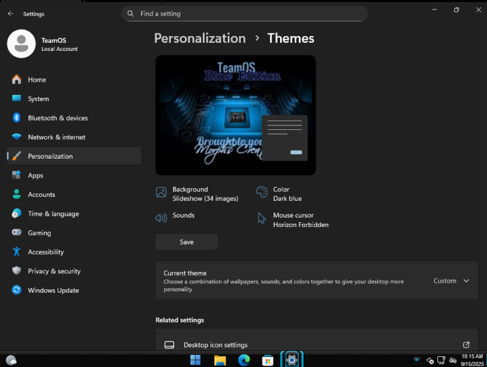Click the Apps icon in sidebar

(x=17, y=175)
